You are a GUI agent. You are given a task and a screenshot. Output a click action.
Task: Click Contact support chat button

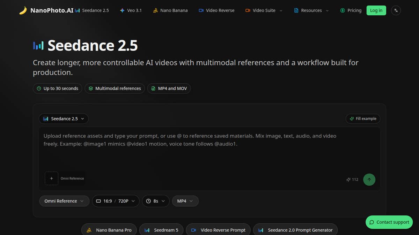click(x=389, y=222)
